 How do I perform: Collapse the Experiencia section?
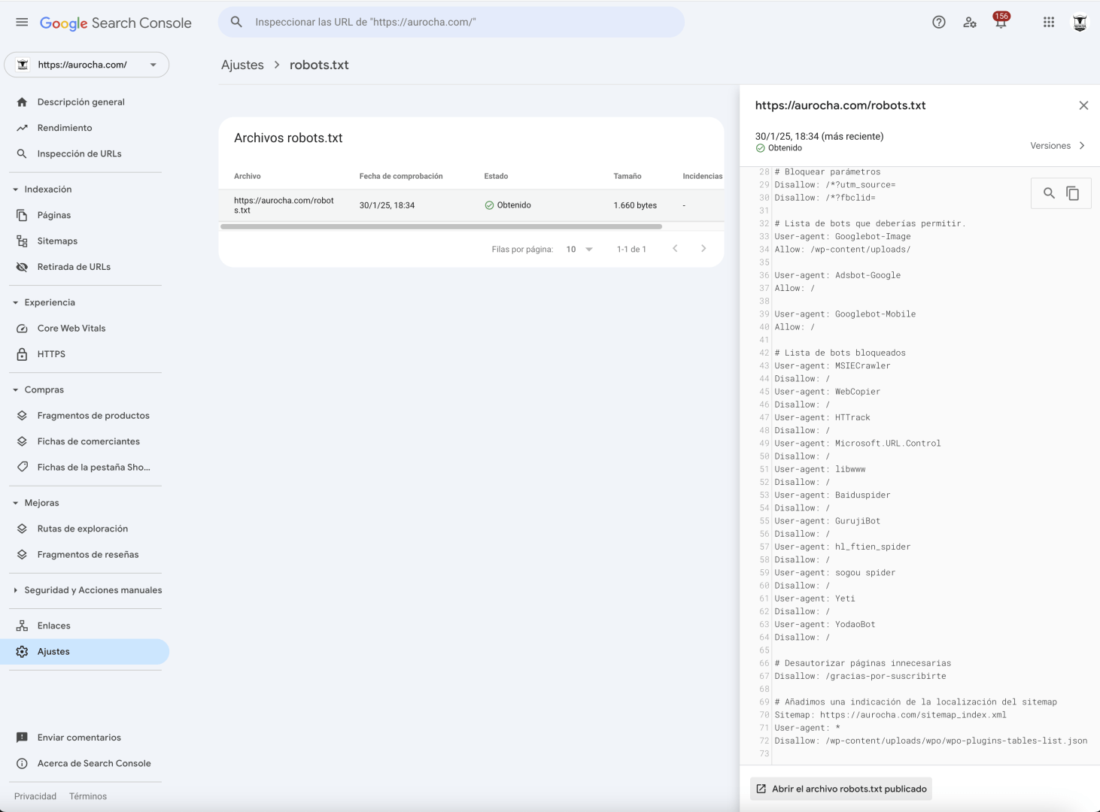click(15, 302)
